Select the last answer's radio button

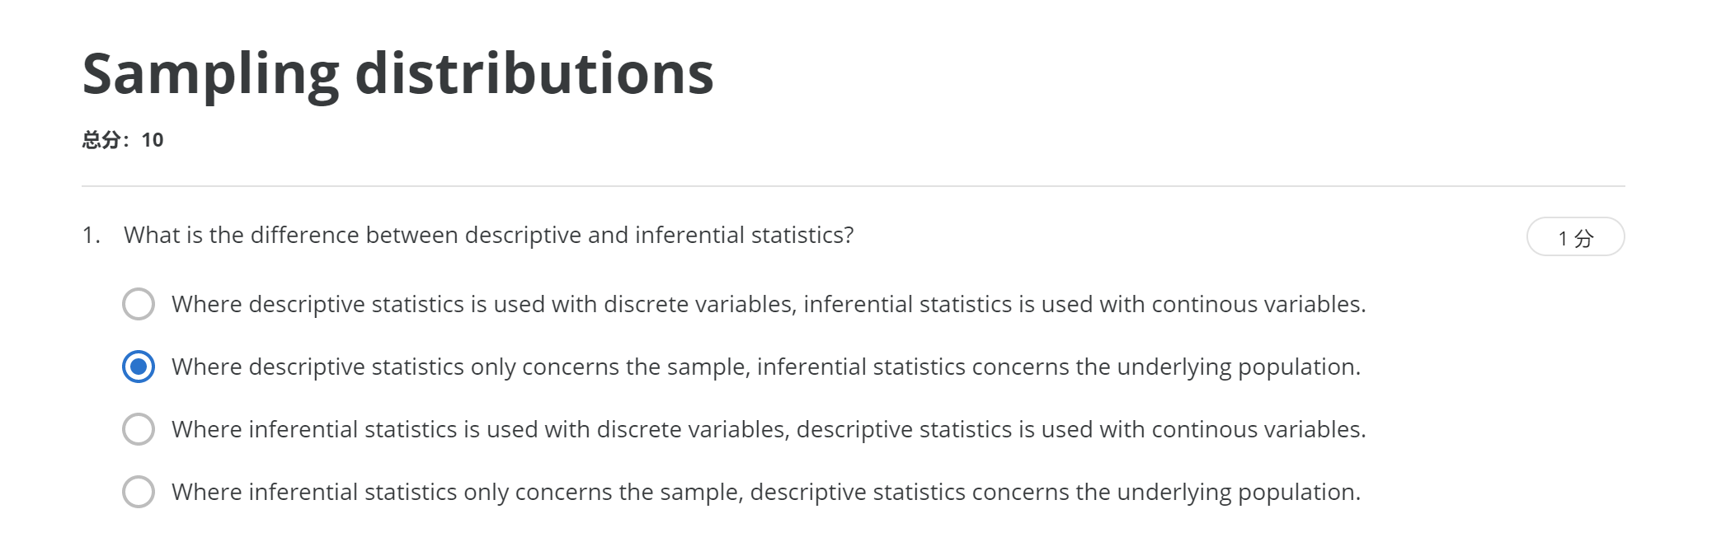coord(139,492)
